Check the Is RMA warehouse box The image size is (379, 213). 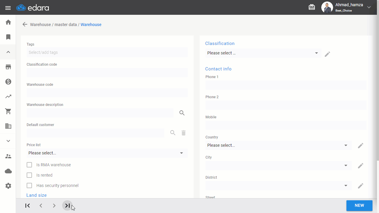tap(29, 165)
